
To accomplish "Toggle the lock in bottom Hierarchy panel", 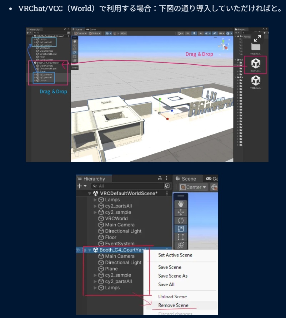I will pos(160,178).
